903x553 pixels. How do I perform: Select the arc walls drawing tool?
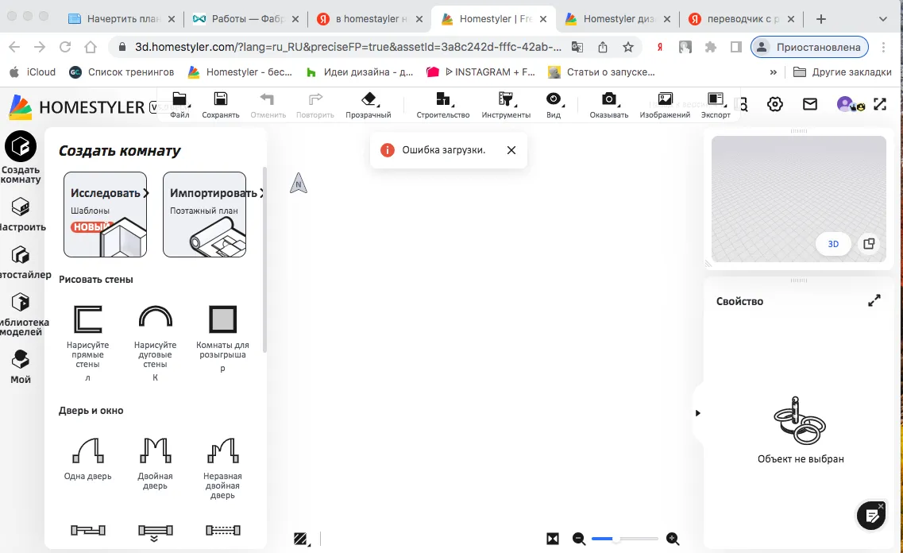click(x=155, y=319)
